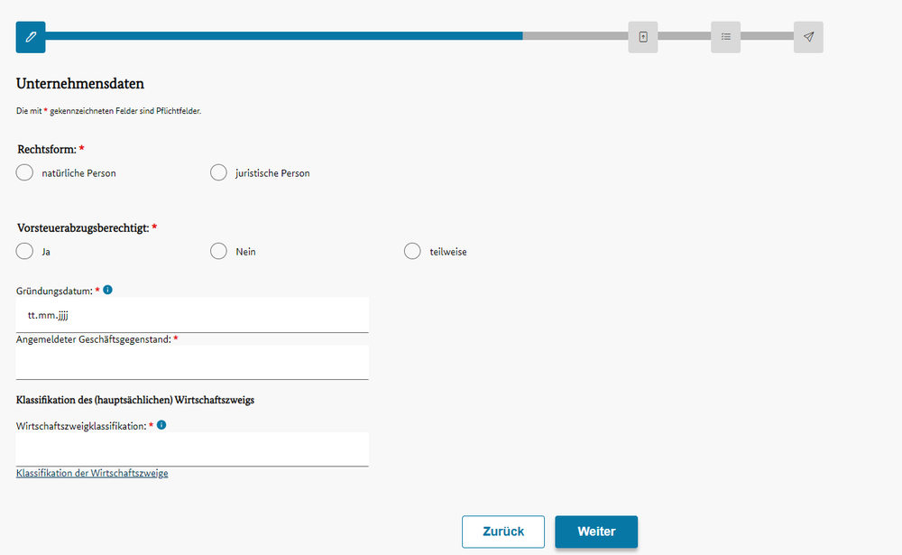Click the gray unfilled progress bar segment
This screenshot has width=902, height=555.
point(575,36)
